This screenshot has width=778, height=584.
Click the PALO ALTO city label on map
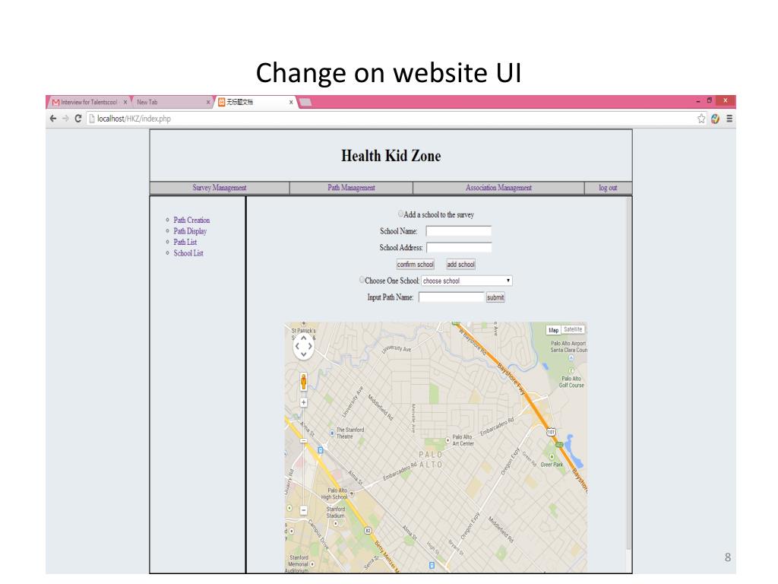click(x=431, y=460)
